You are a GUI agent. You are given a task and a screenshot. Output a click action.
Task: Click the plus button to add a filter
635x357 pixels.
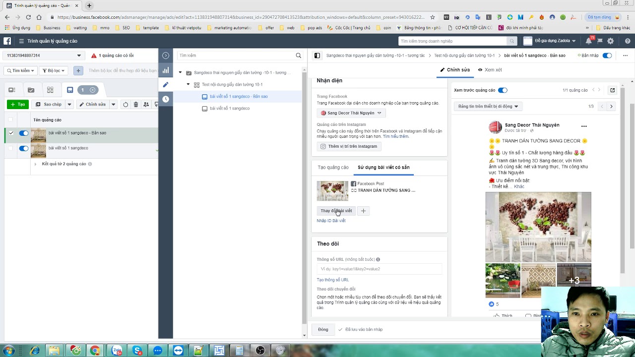[x=78, y=70]
